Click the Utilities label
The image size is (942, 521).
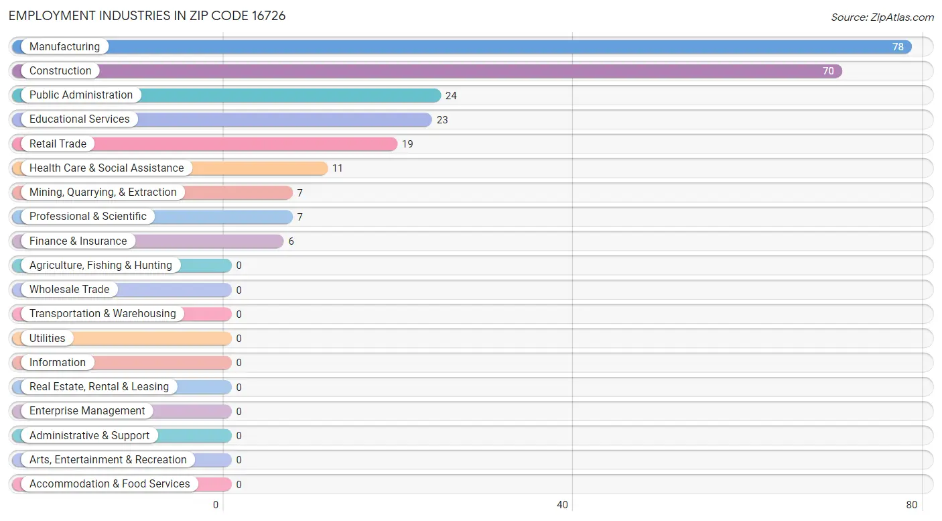pyautogui.click(x=48, y=338)
